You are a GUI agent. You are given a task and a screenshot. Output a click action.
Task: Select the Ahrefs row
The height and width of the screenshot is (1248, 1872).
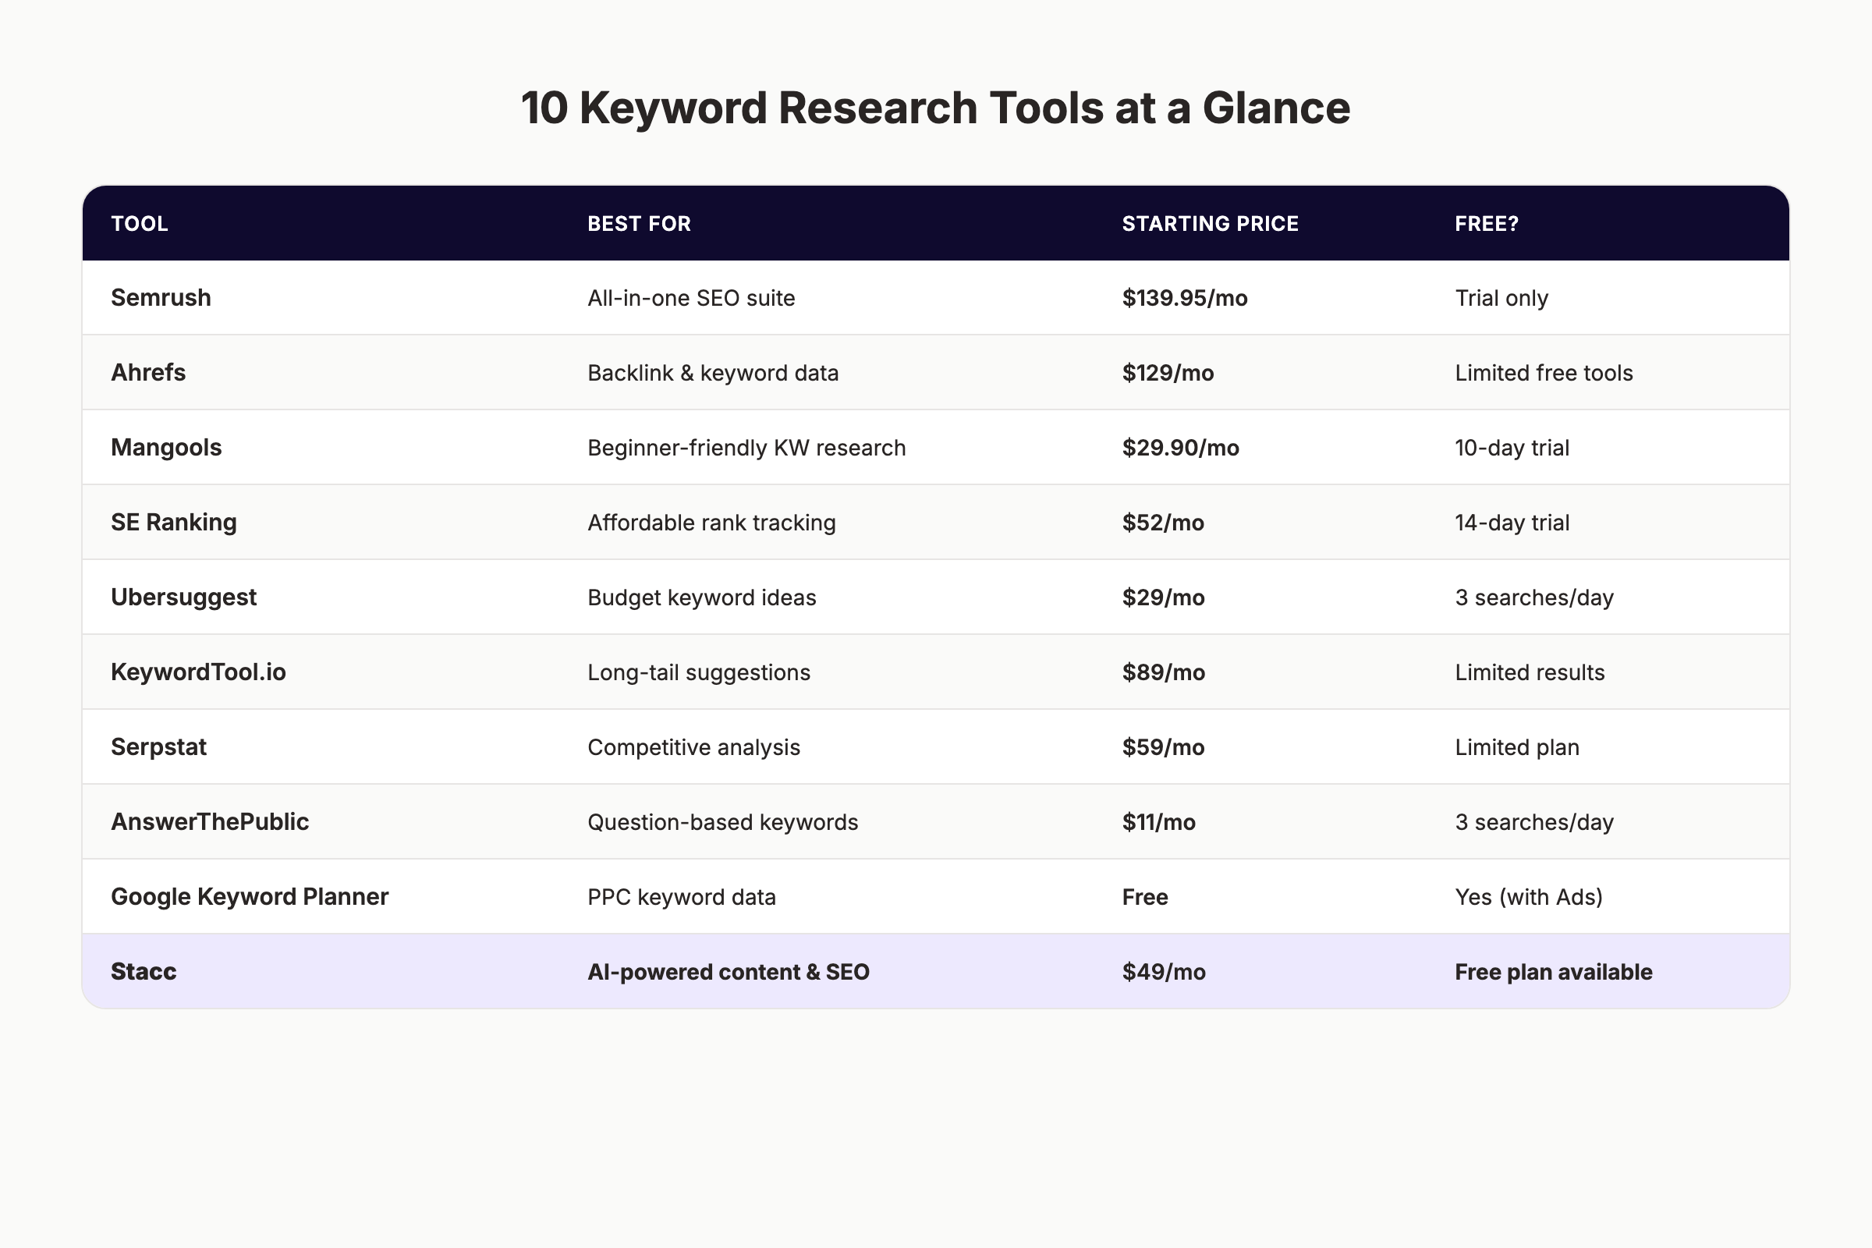pos(148,373)
